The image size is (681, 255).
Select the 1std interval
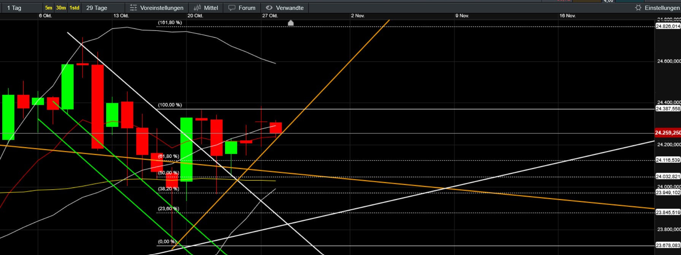coord(75,8)
